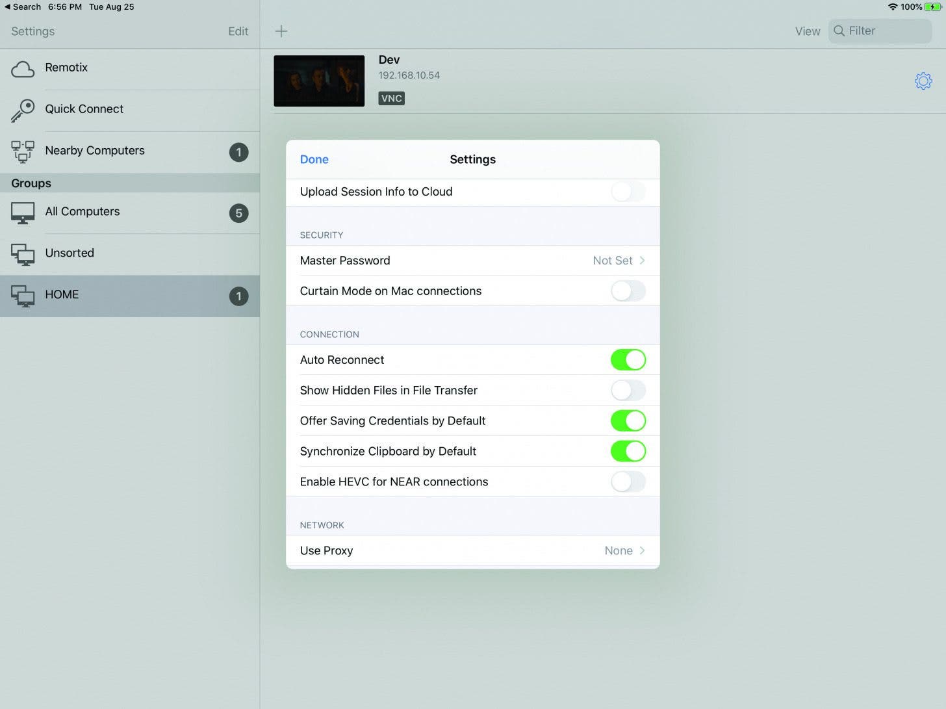Select the HOME group
Image resolution: width=946 pixels, height=709 pixels.
(x=130, y=296)
